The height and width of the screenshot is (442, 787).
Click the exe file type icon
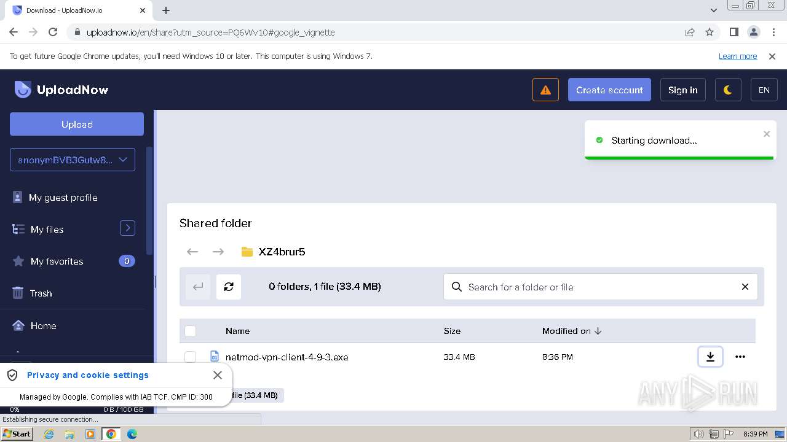tap(215, 357)
